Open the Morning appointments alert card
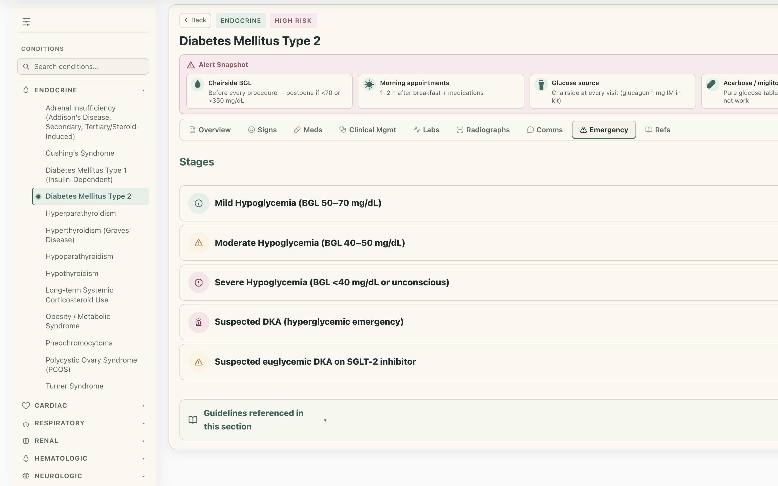 coord(441,92)
